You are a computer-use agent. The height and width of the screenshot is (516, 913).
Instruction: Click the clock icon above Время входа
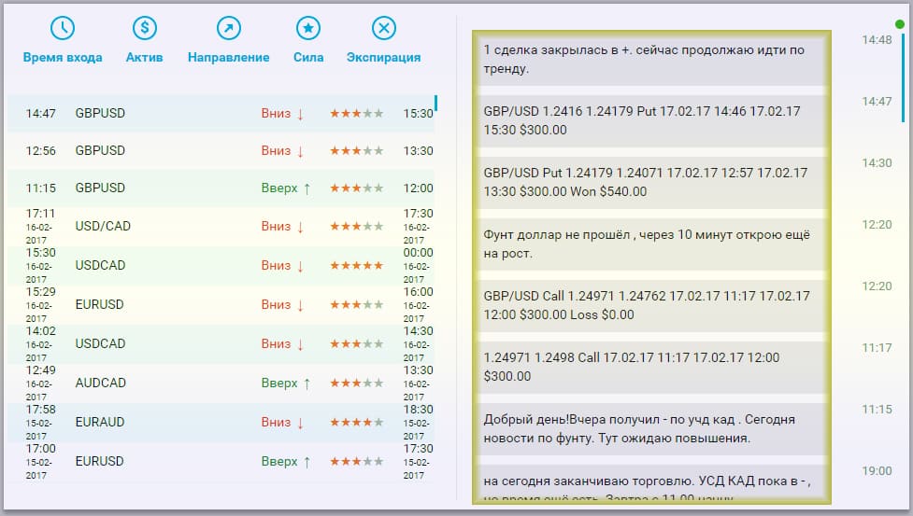click(63, 28)
